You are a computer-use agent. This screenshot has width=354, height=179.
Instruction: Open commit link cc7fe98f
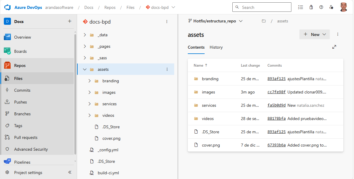pos(276,92)
